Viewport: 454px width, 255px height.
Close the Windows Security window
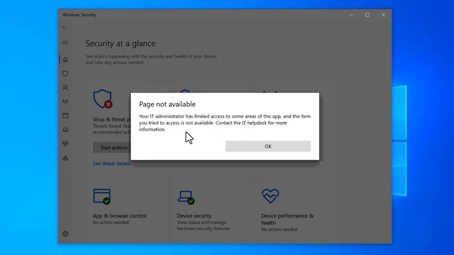(x=383, y=15)
